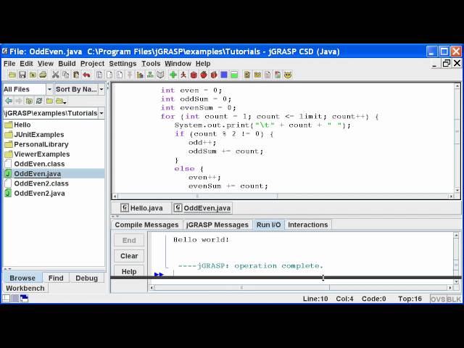The image size is (464, 348).
Task: Click the green window toolbar icon
Action: click(234, 75)
